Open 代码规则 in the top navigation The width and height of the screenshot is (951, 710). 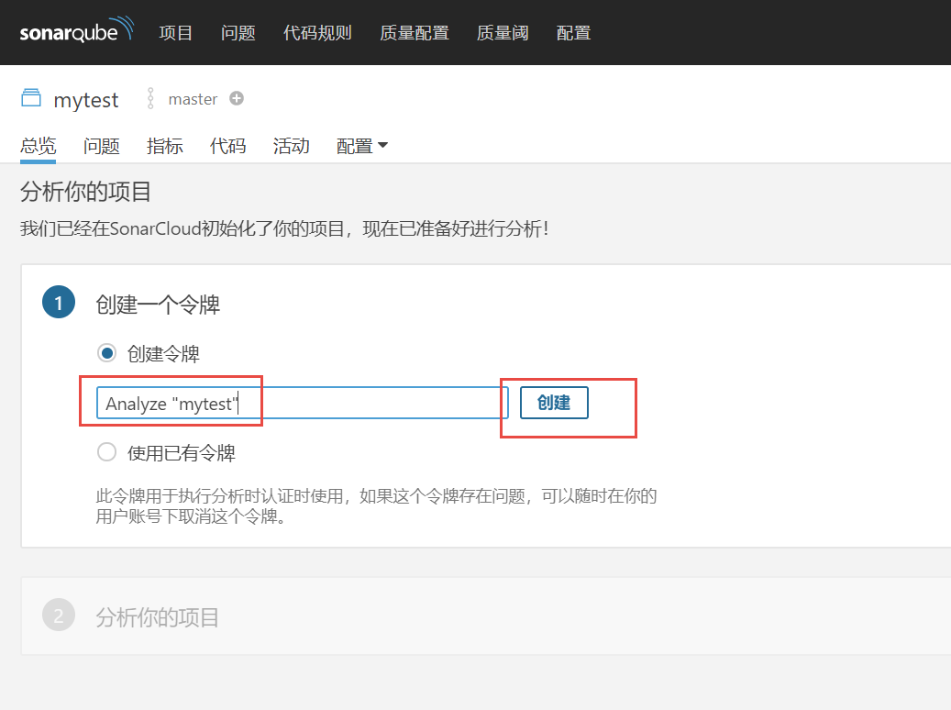(x=317, y=33)
